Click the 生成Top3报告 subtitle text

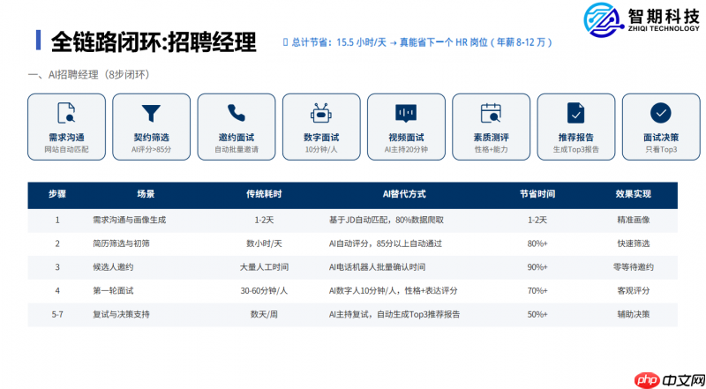click(x=576, y=149)
